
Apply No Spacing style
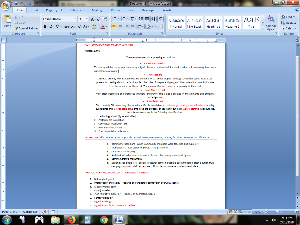tap(195, 23)
